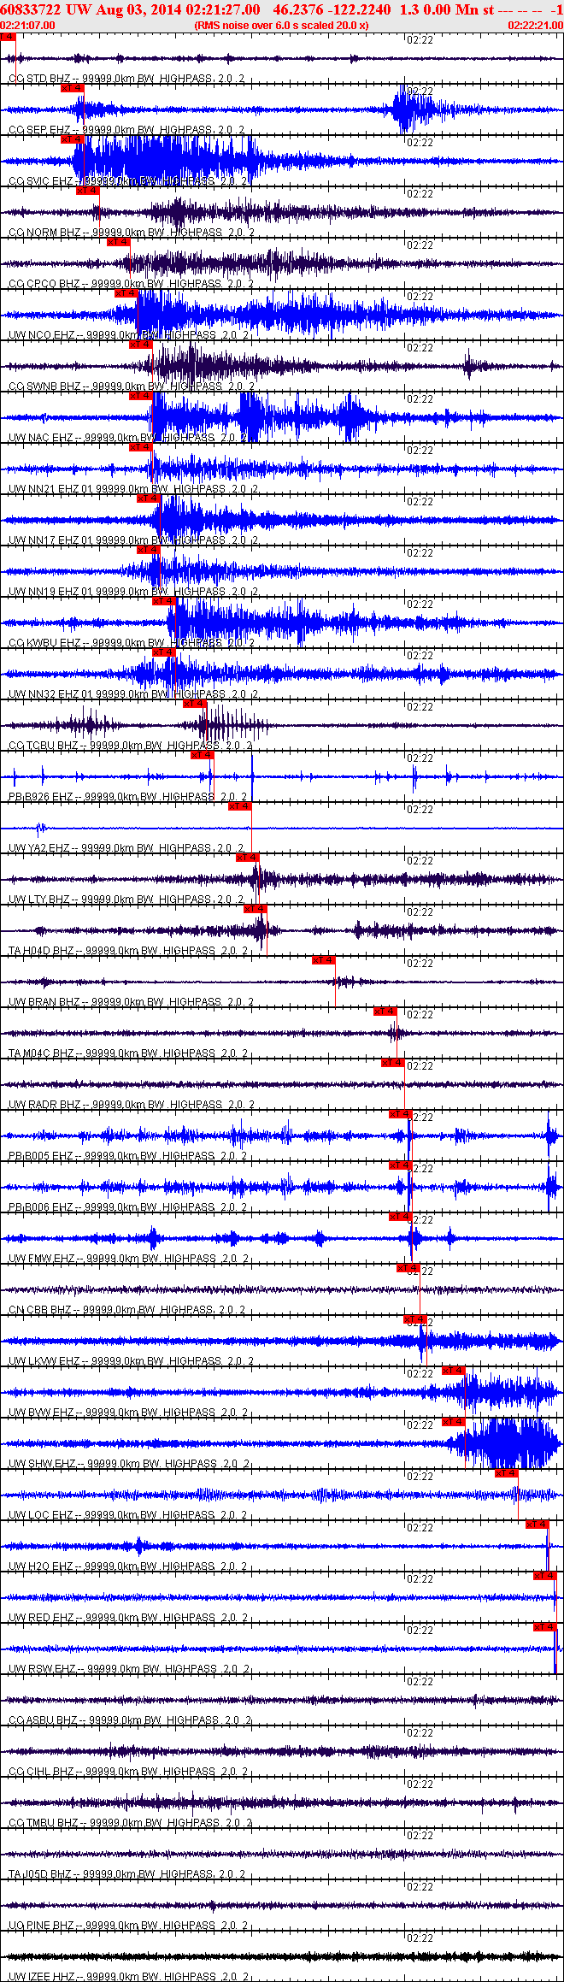Viewport: 564px width, 1982px height.
Task: Click the 'UW NN21 EHZ 01' station label
Action: point(50,489)
